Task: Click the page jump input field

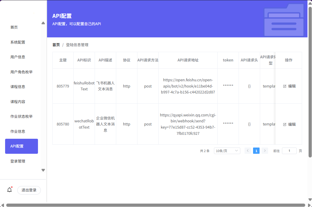Action: [x=289, y=151]
